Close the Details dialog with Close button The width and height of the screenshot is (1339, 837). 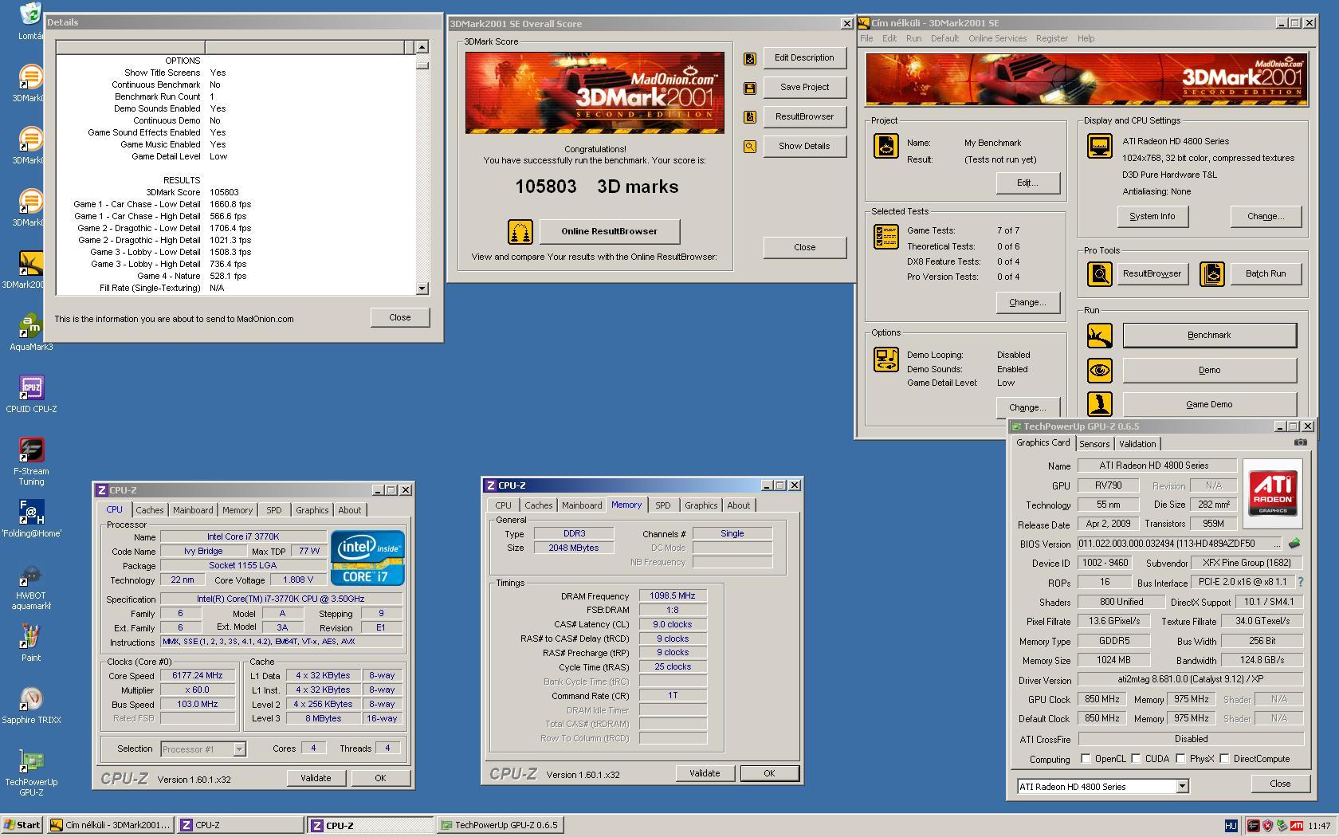400,317
